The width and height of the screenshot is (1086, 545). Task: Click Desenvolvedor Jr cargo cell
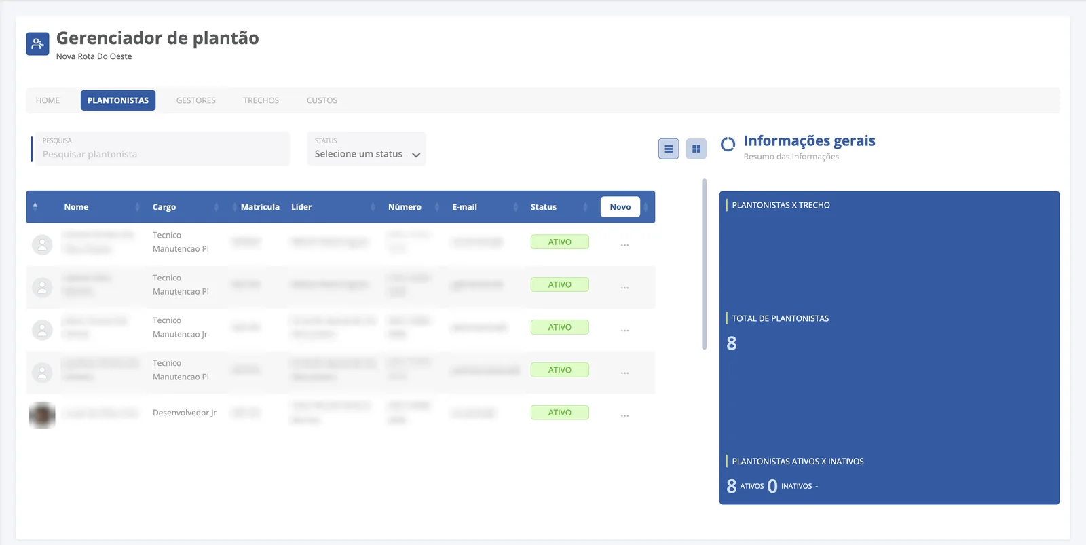(185, 413)
